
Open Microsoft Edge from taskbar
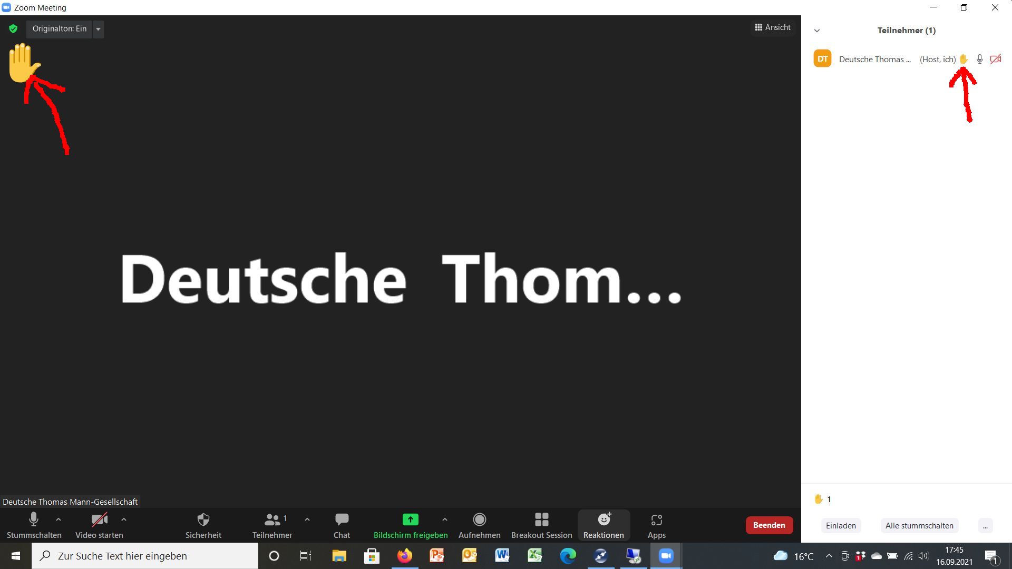coord(568,556)
